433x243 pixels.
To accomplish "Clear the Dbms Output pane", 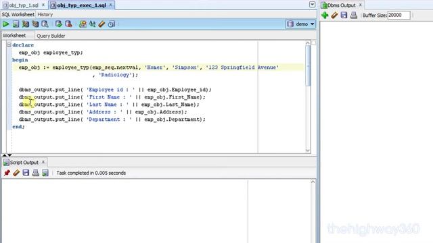I will 334,15.
